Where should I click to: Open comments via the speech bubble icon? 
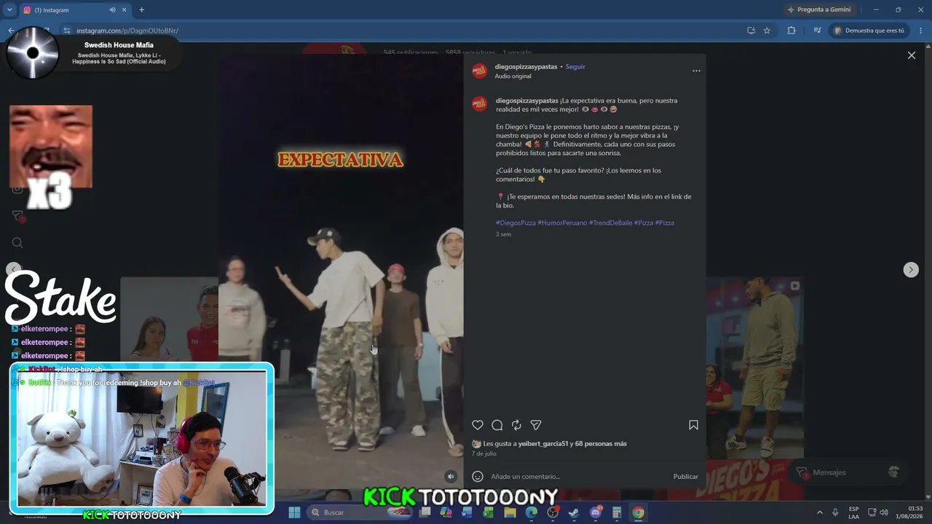497,425
